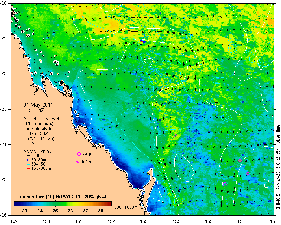The image size is (281, 225).
Task: Select the red 150-300m arrow legend symbol
Action: coord(28,169)
